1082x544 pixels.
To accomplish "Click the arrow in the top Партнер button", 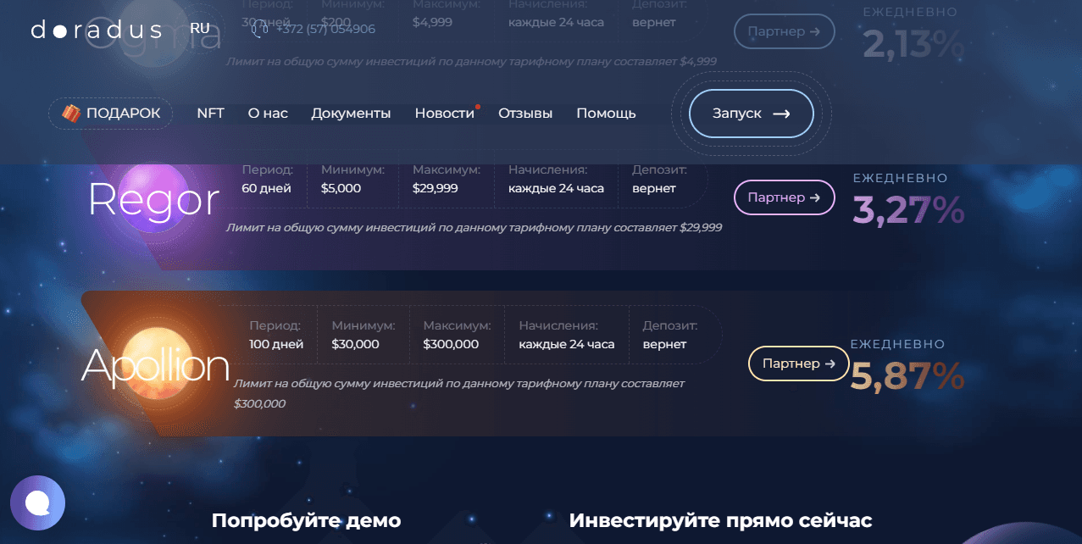I will pos(814,31).
